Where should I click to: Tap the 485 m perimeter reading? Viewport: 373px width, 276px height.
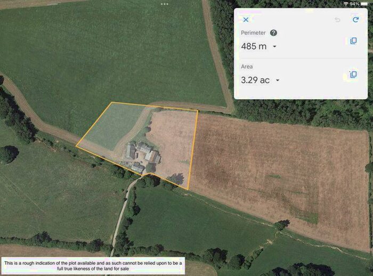point(254,46)
